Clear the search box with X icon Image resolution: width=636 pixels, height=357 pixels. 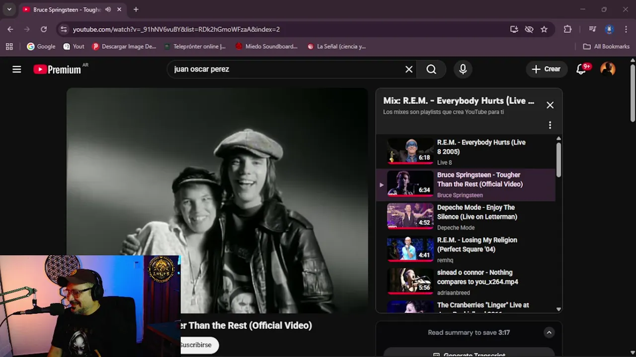point(409,69)
